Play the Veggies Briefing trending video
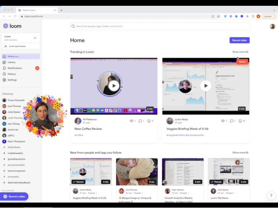The image size is (278, 208). click(206, 86)
